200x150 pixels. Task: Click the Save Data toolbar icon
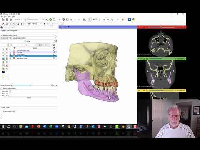click(11, 20)
